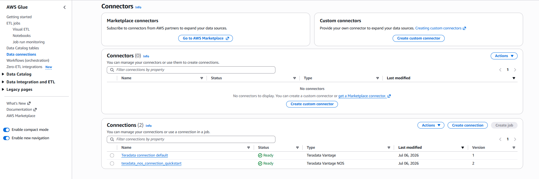Click the external link icon beside Documentation

(x=35, y=110)
